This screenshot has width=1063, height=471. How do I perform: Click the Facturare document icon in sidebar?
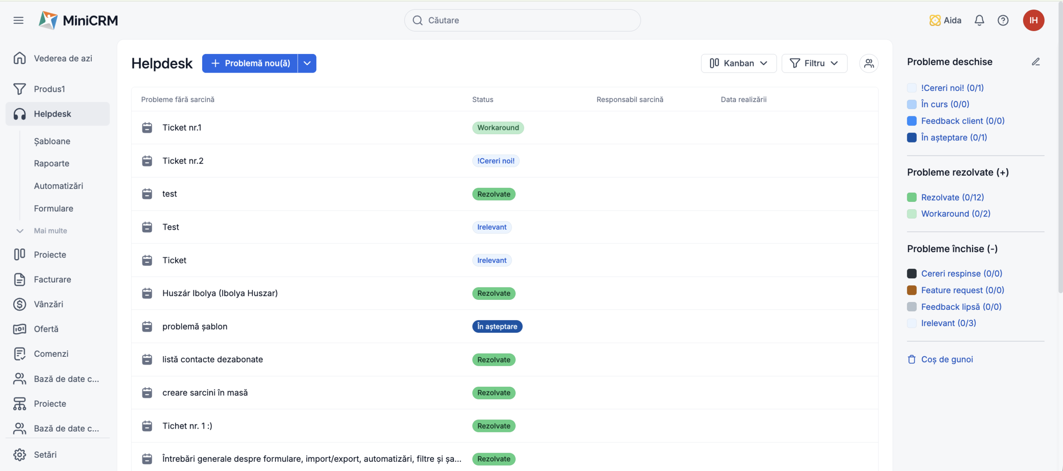tap(20, 280)
